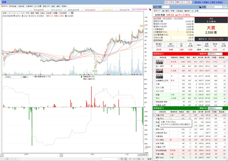
Task: Open the 統計天數 dropdown
Action: (x=166, y=7)
